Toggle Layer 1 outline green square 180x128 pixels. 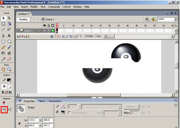pos(53,31)
